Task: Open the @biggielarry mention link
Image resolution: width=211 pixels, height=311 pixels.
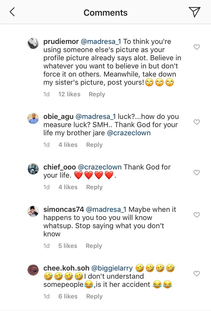Action: tap(112, 268)
